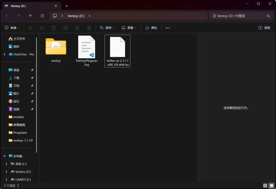Close the Ventoy (D:) tab
Image resolution: width=276 pixels, height=189 pixels.
56,6
